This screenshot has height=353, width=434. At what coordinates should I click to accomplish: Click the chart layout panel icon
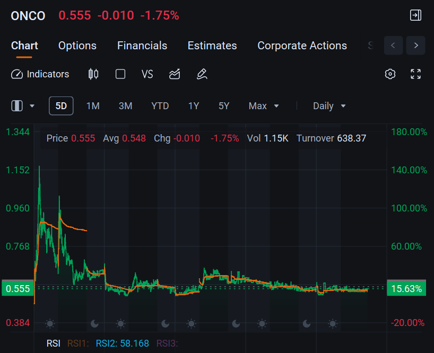[x=17, y=106]
